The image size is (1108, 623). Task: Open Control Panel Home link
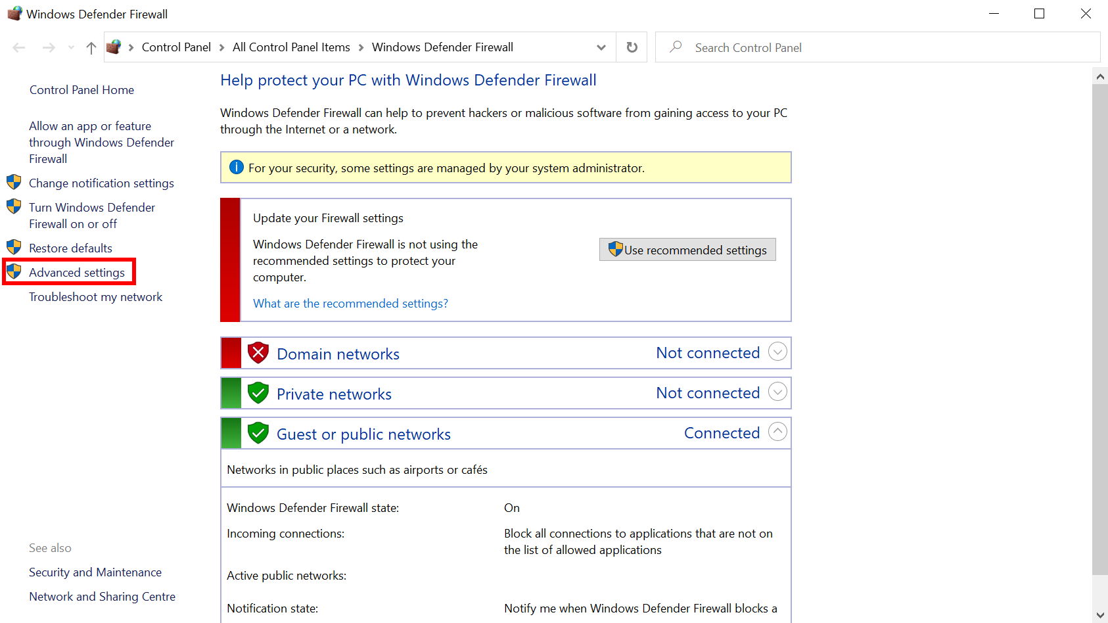tap(81, 90)
